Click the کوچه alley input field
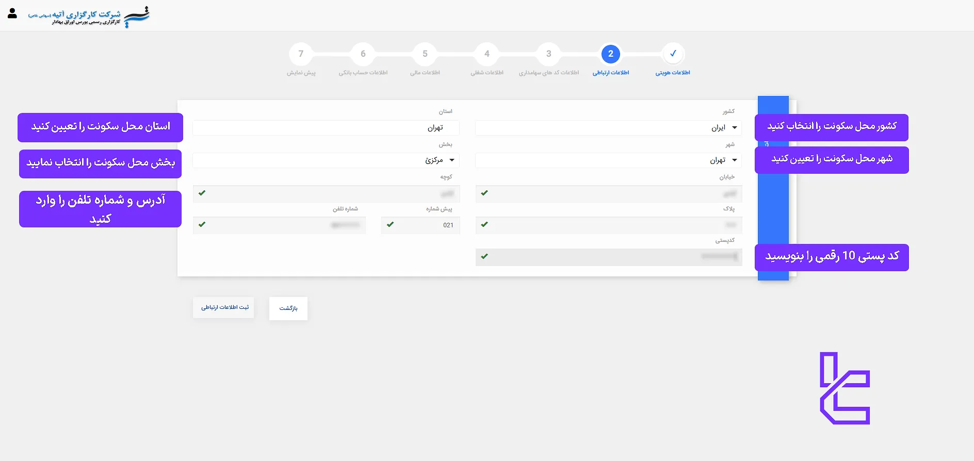Image resolution: width=974 pixels, height=461 pixels. tap(327, 193)
